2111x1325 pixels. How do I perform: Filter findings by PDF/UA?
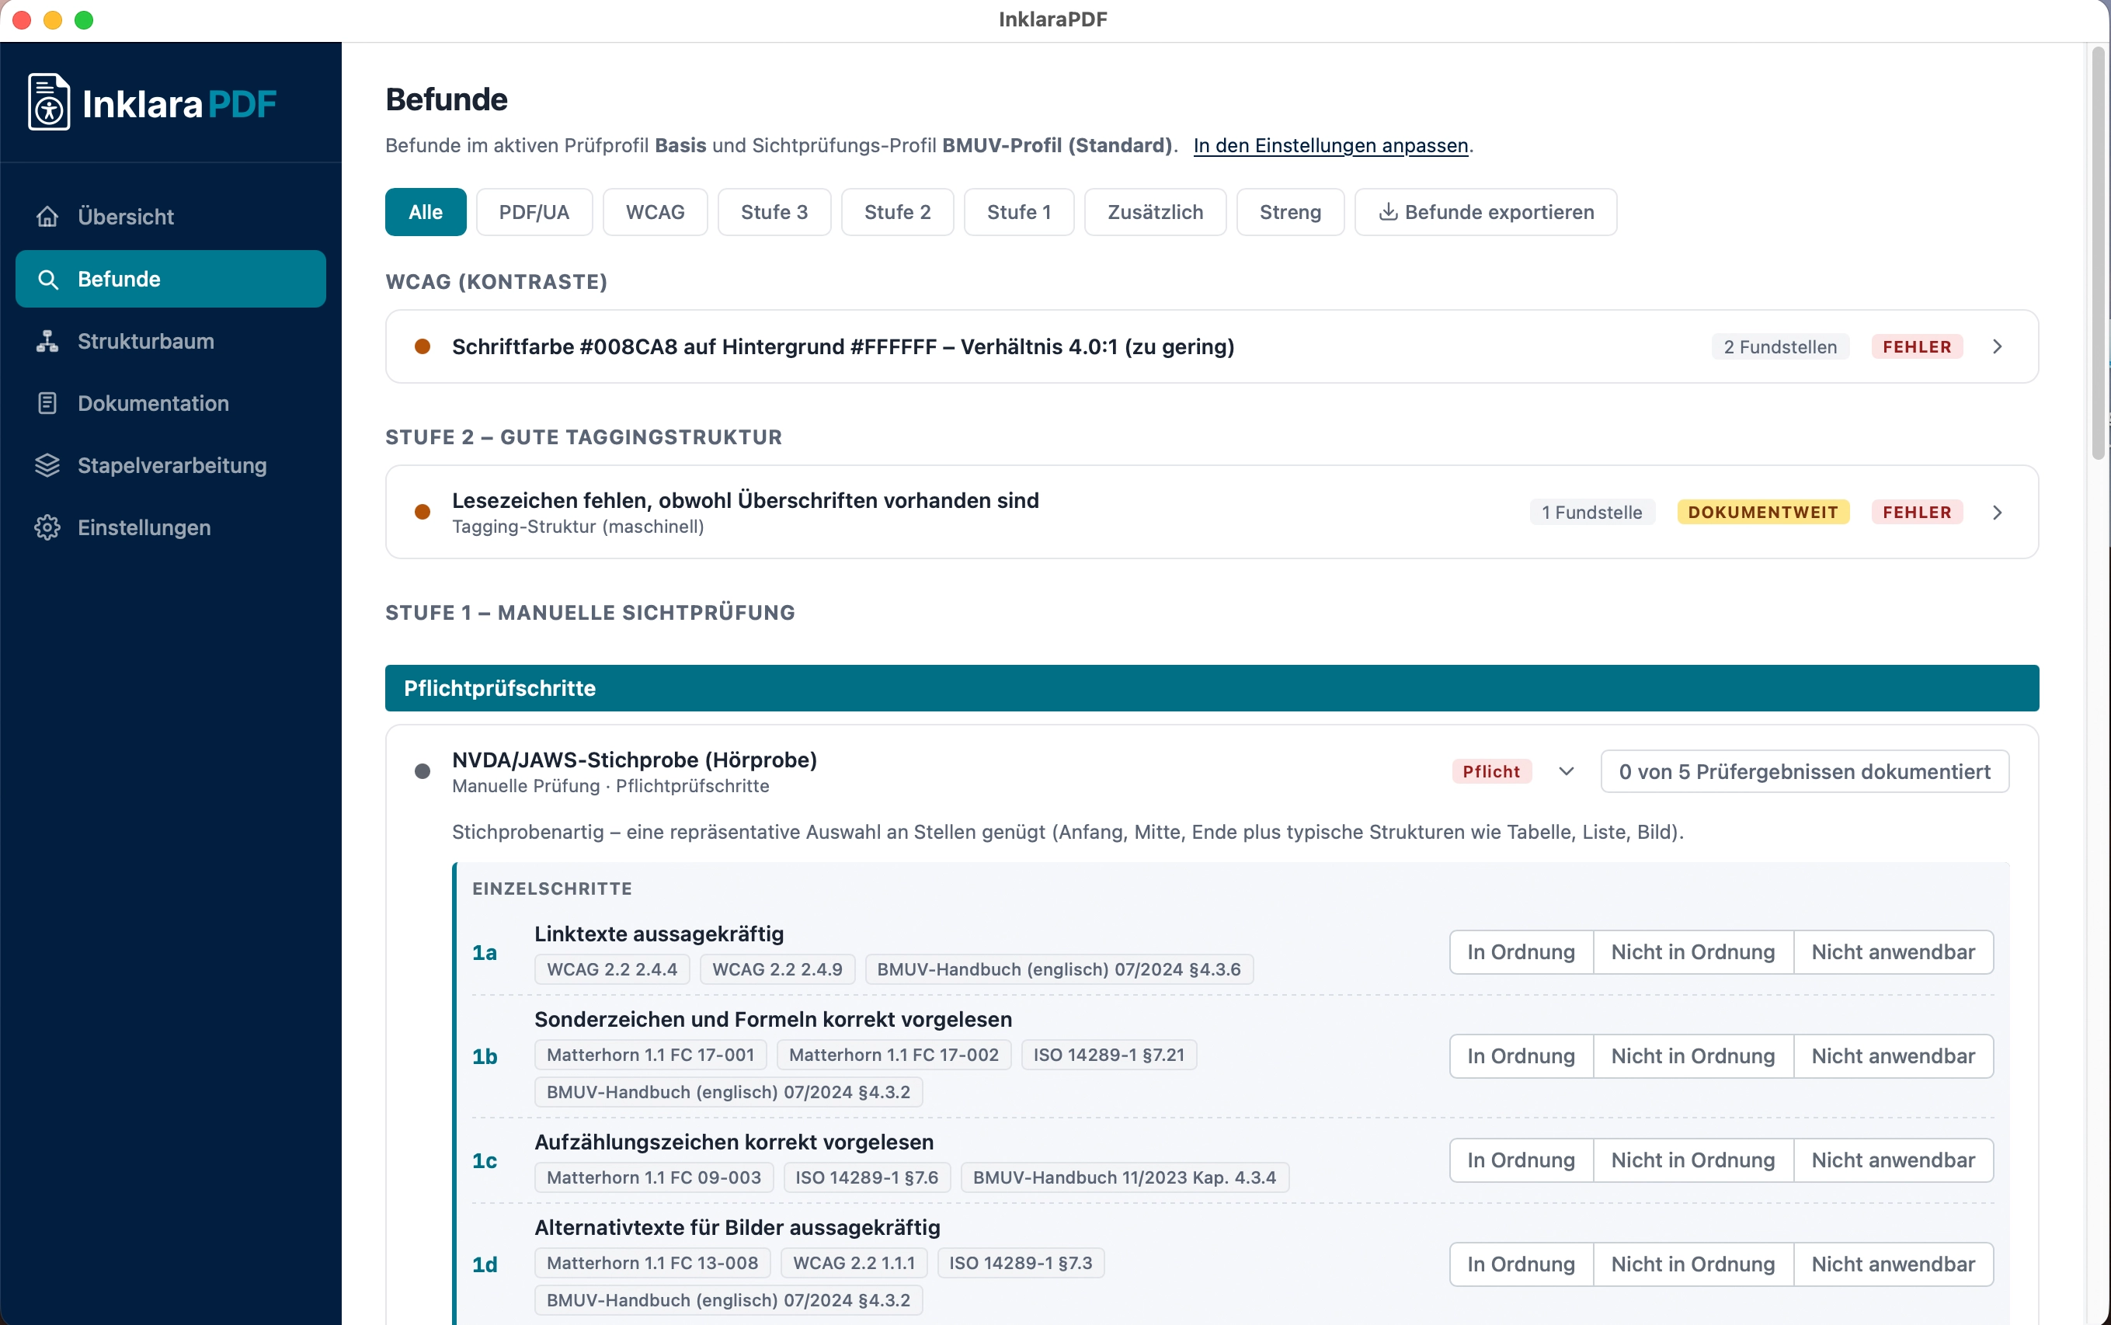[x=534, y=212]
